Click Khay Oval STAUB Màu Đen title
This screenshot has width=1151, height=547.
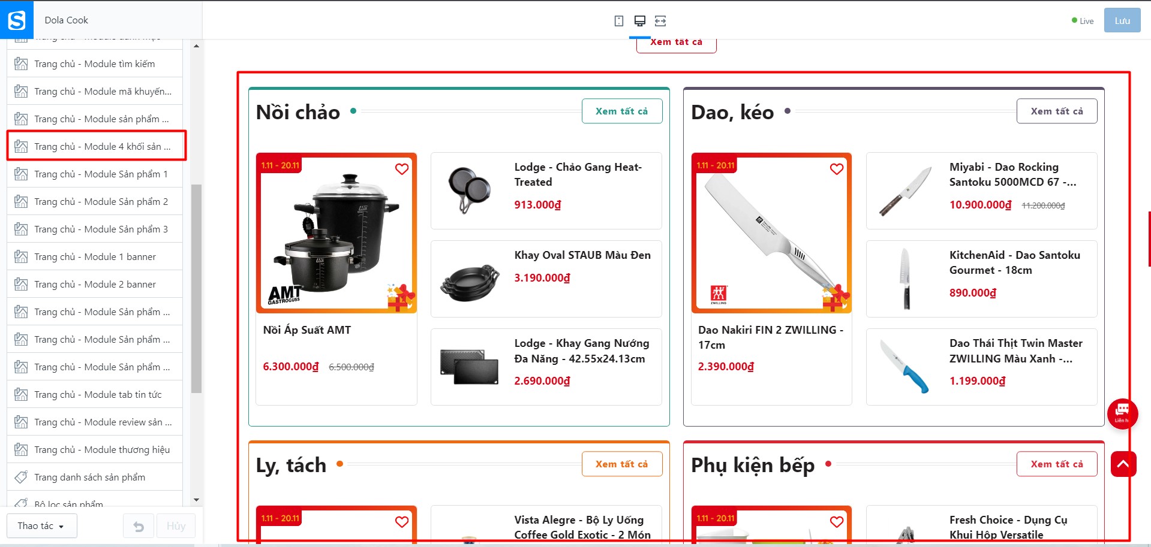[582, 255]
